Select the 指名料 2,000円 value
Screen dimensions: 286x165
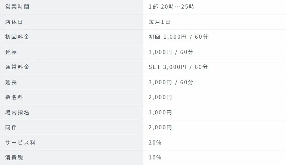[x=160, y=97]
